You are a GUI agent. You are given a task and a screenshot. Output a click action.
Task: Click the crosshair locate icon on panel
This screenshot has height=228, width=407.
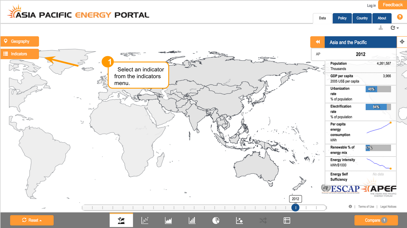402,42
